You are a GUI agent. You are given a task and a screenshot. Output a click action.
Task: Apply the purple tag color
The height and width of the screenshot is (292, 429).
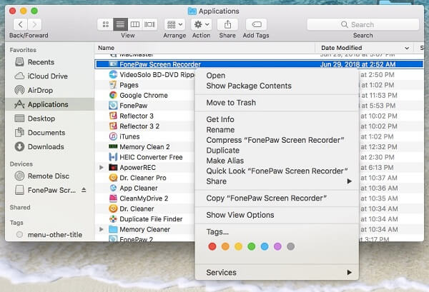277,246
